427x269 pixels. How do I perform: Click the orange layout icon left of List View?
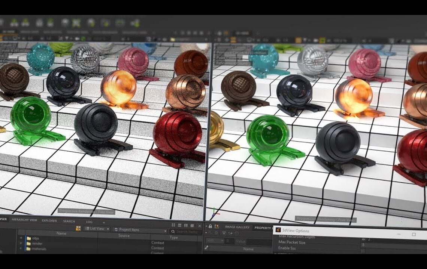click(78, 228)
